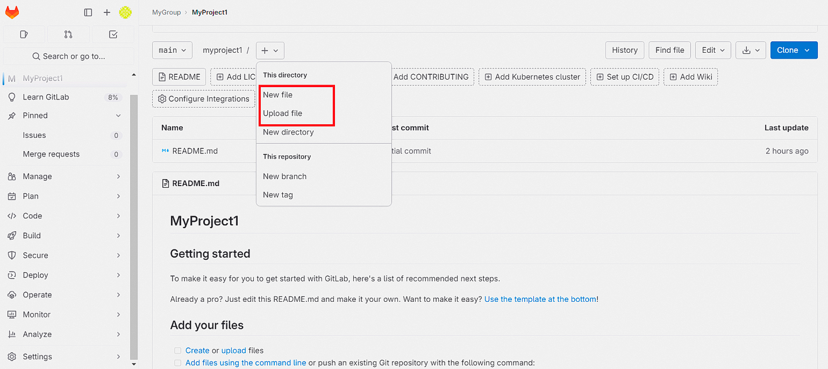The height and width of the screenshot is (369, 828).
Task: Click Set up CI/CD button
Action: (x=625, y=77)
